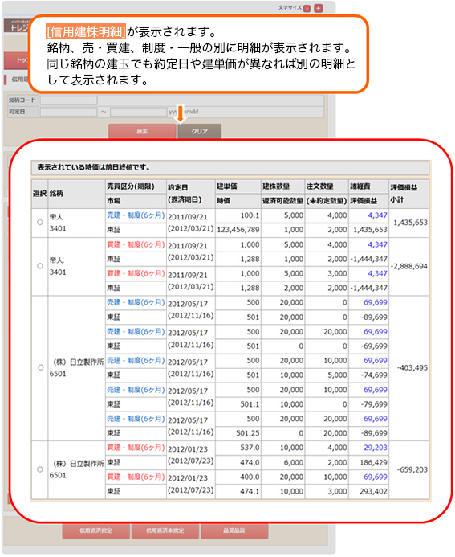Click the profit value 293,402
This screenshot has height=557, width=455.
pos(373,492)
